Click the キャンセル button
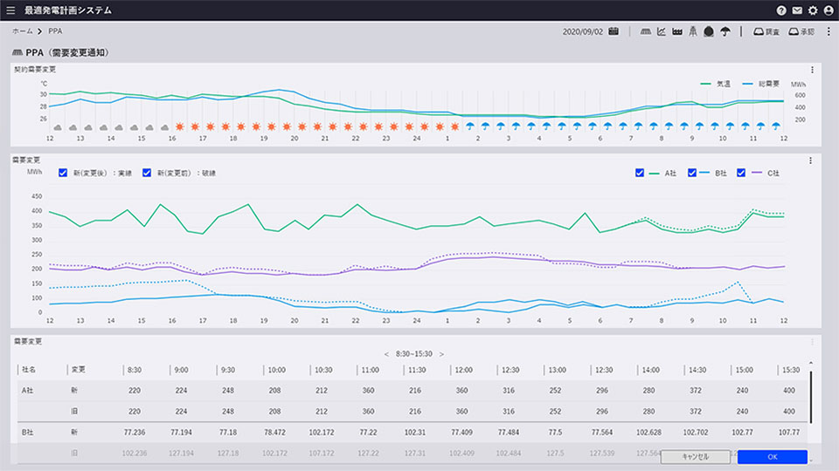The image size is (839, 471). click(x=696, y=456)
